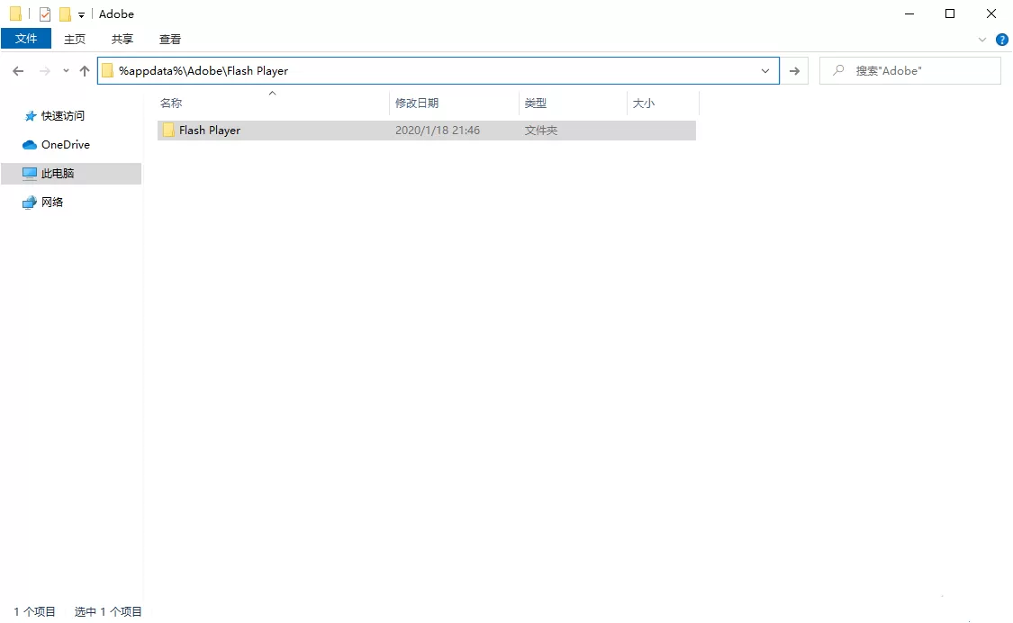Click the properties quick access toolbar icon

pos(45,14)
